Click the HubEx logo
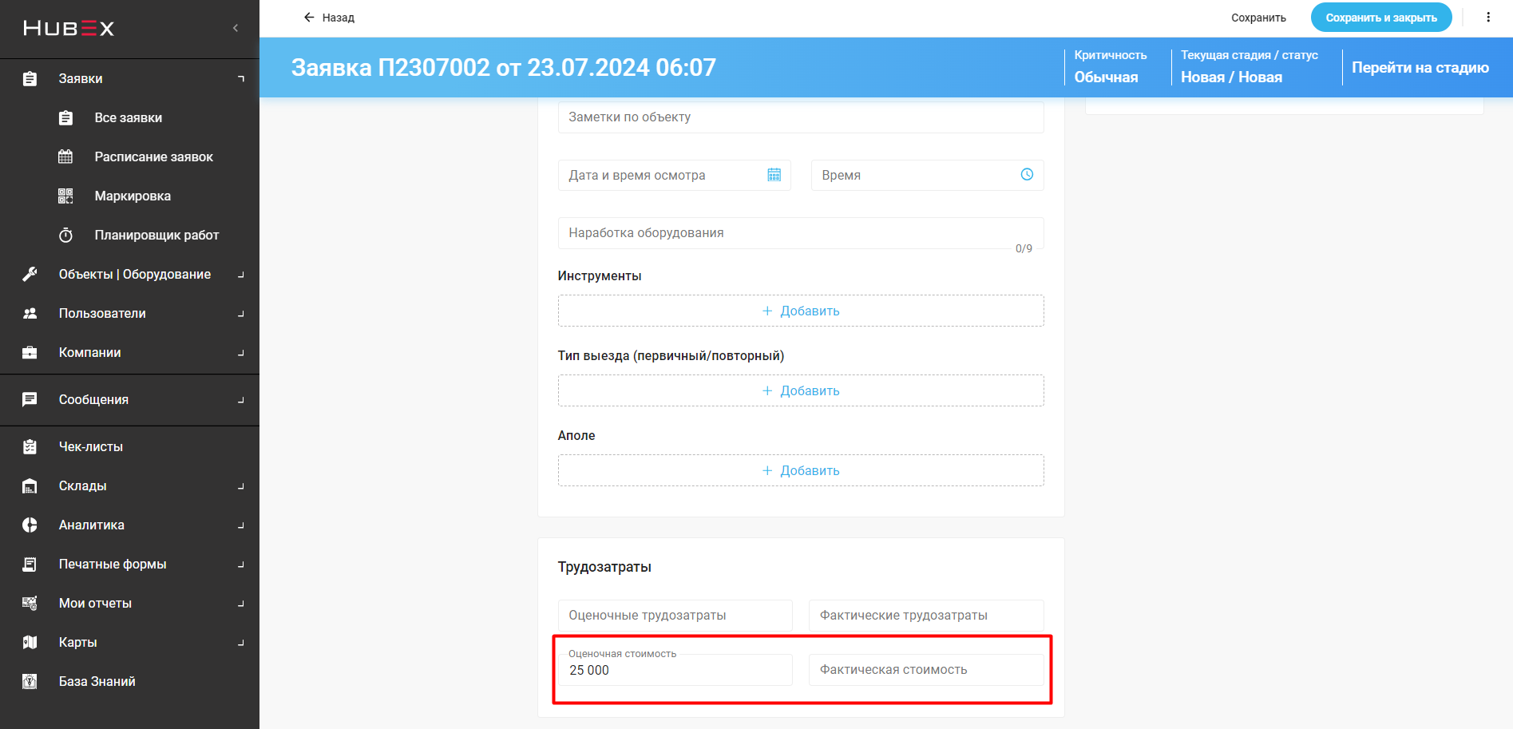Screen dimensions: 1513x729 pos(69,29)
